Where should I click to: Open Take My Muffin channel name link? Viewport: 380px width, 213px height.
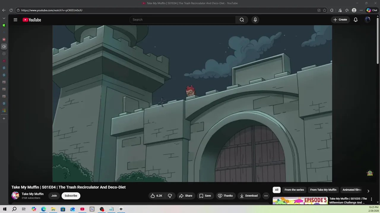tap(33, 194)
